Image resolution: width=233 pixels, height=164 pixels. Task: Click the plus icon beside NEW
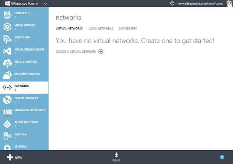coord(10,157)
